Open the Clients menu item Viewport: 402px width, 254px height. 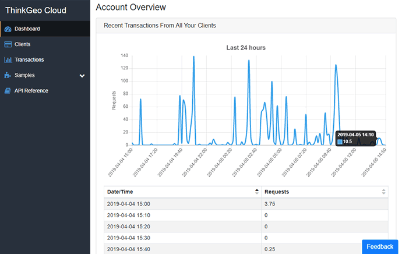click(x=23, y=44)
